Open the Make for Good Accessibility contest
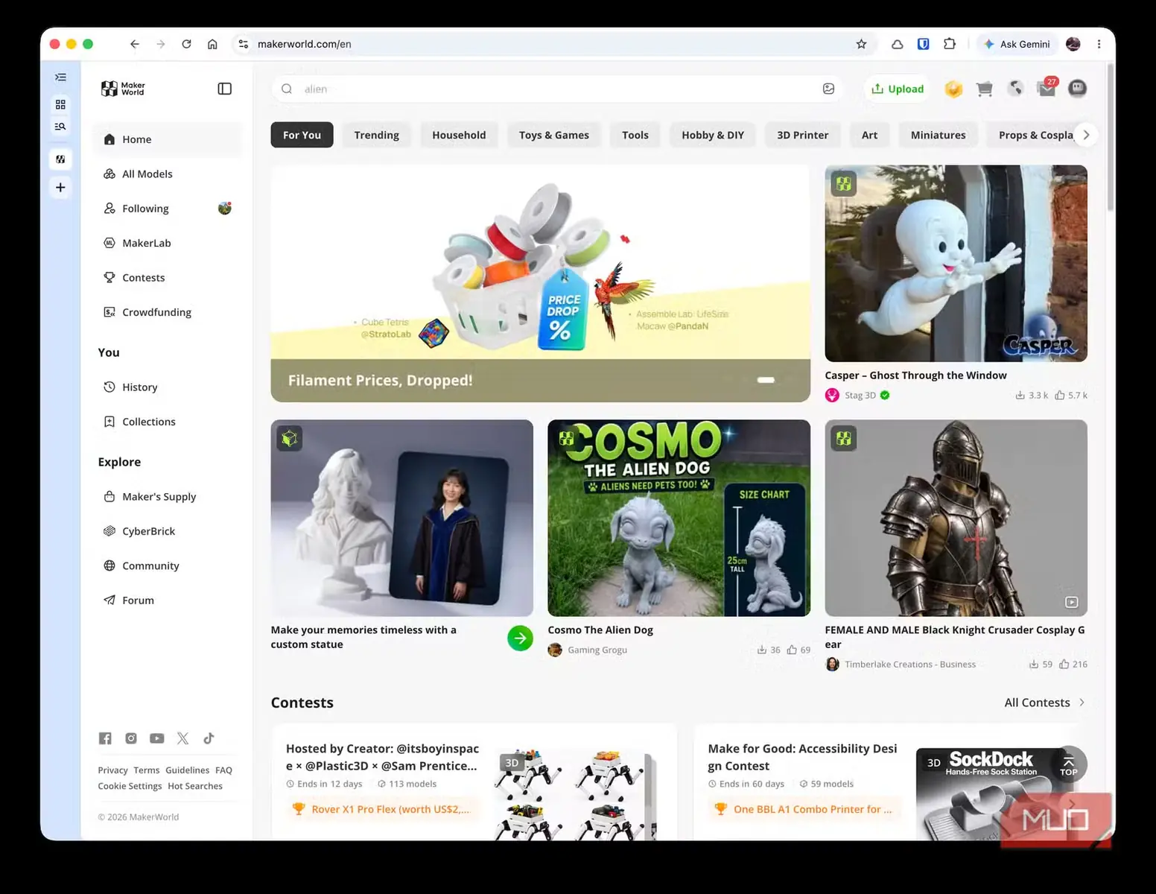The width and height of the screenshot is (1156, 894). (x=802, y=757)
